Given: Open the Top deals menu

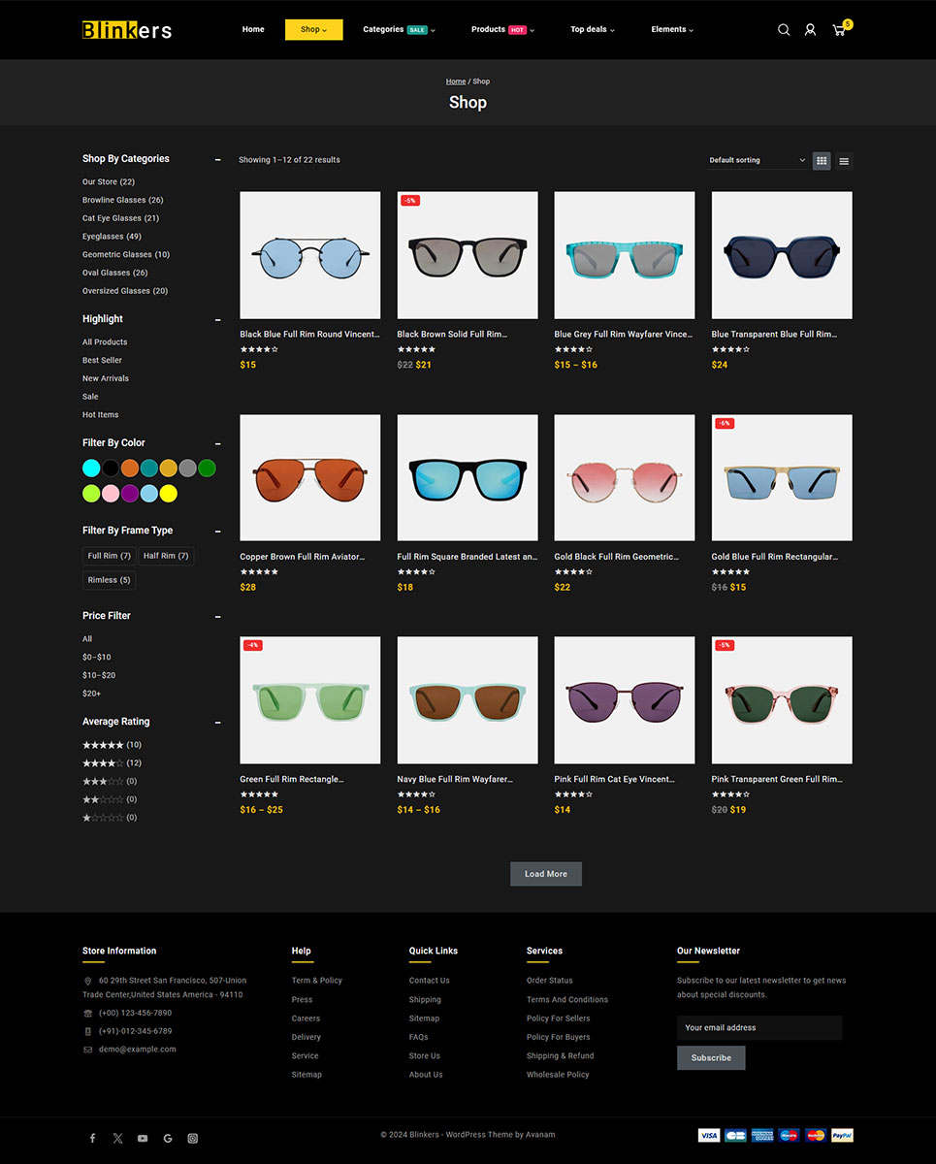Looking at the screenshot, I should pyautogui.click(x=591, y=30).
